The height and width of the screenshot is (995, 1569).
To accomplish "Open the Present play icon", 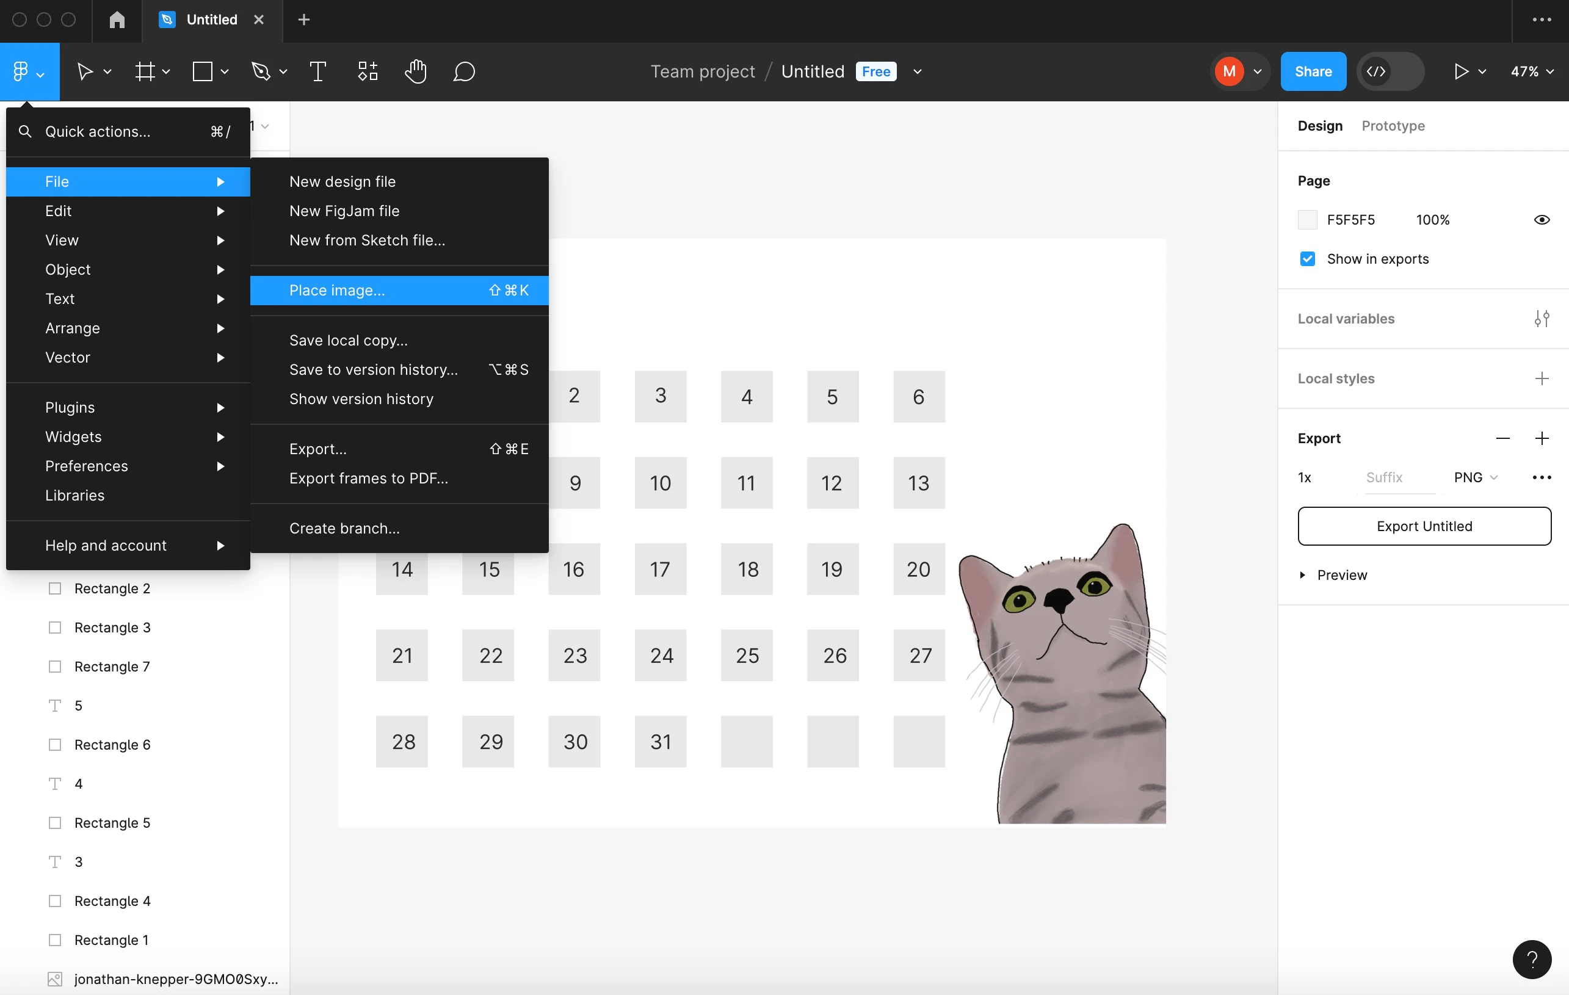I will [1462, 71].
